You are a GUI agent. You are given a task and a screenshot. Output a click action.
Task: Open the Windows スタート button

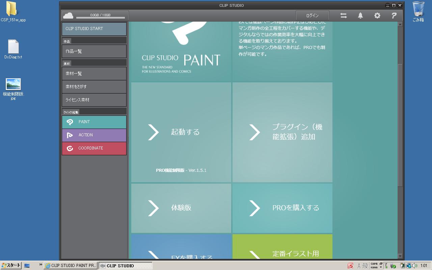[11, 265]
